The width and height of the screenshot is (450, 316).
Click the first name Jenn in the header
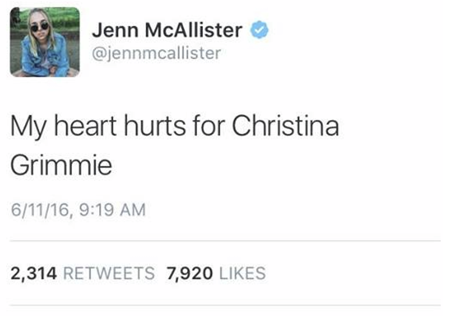pos(112,31)
